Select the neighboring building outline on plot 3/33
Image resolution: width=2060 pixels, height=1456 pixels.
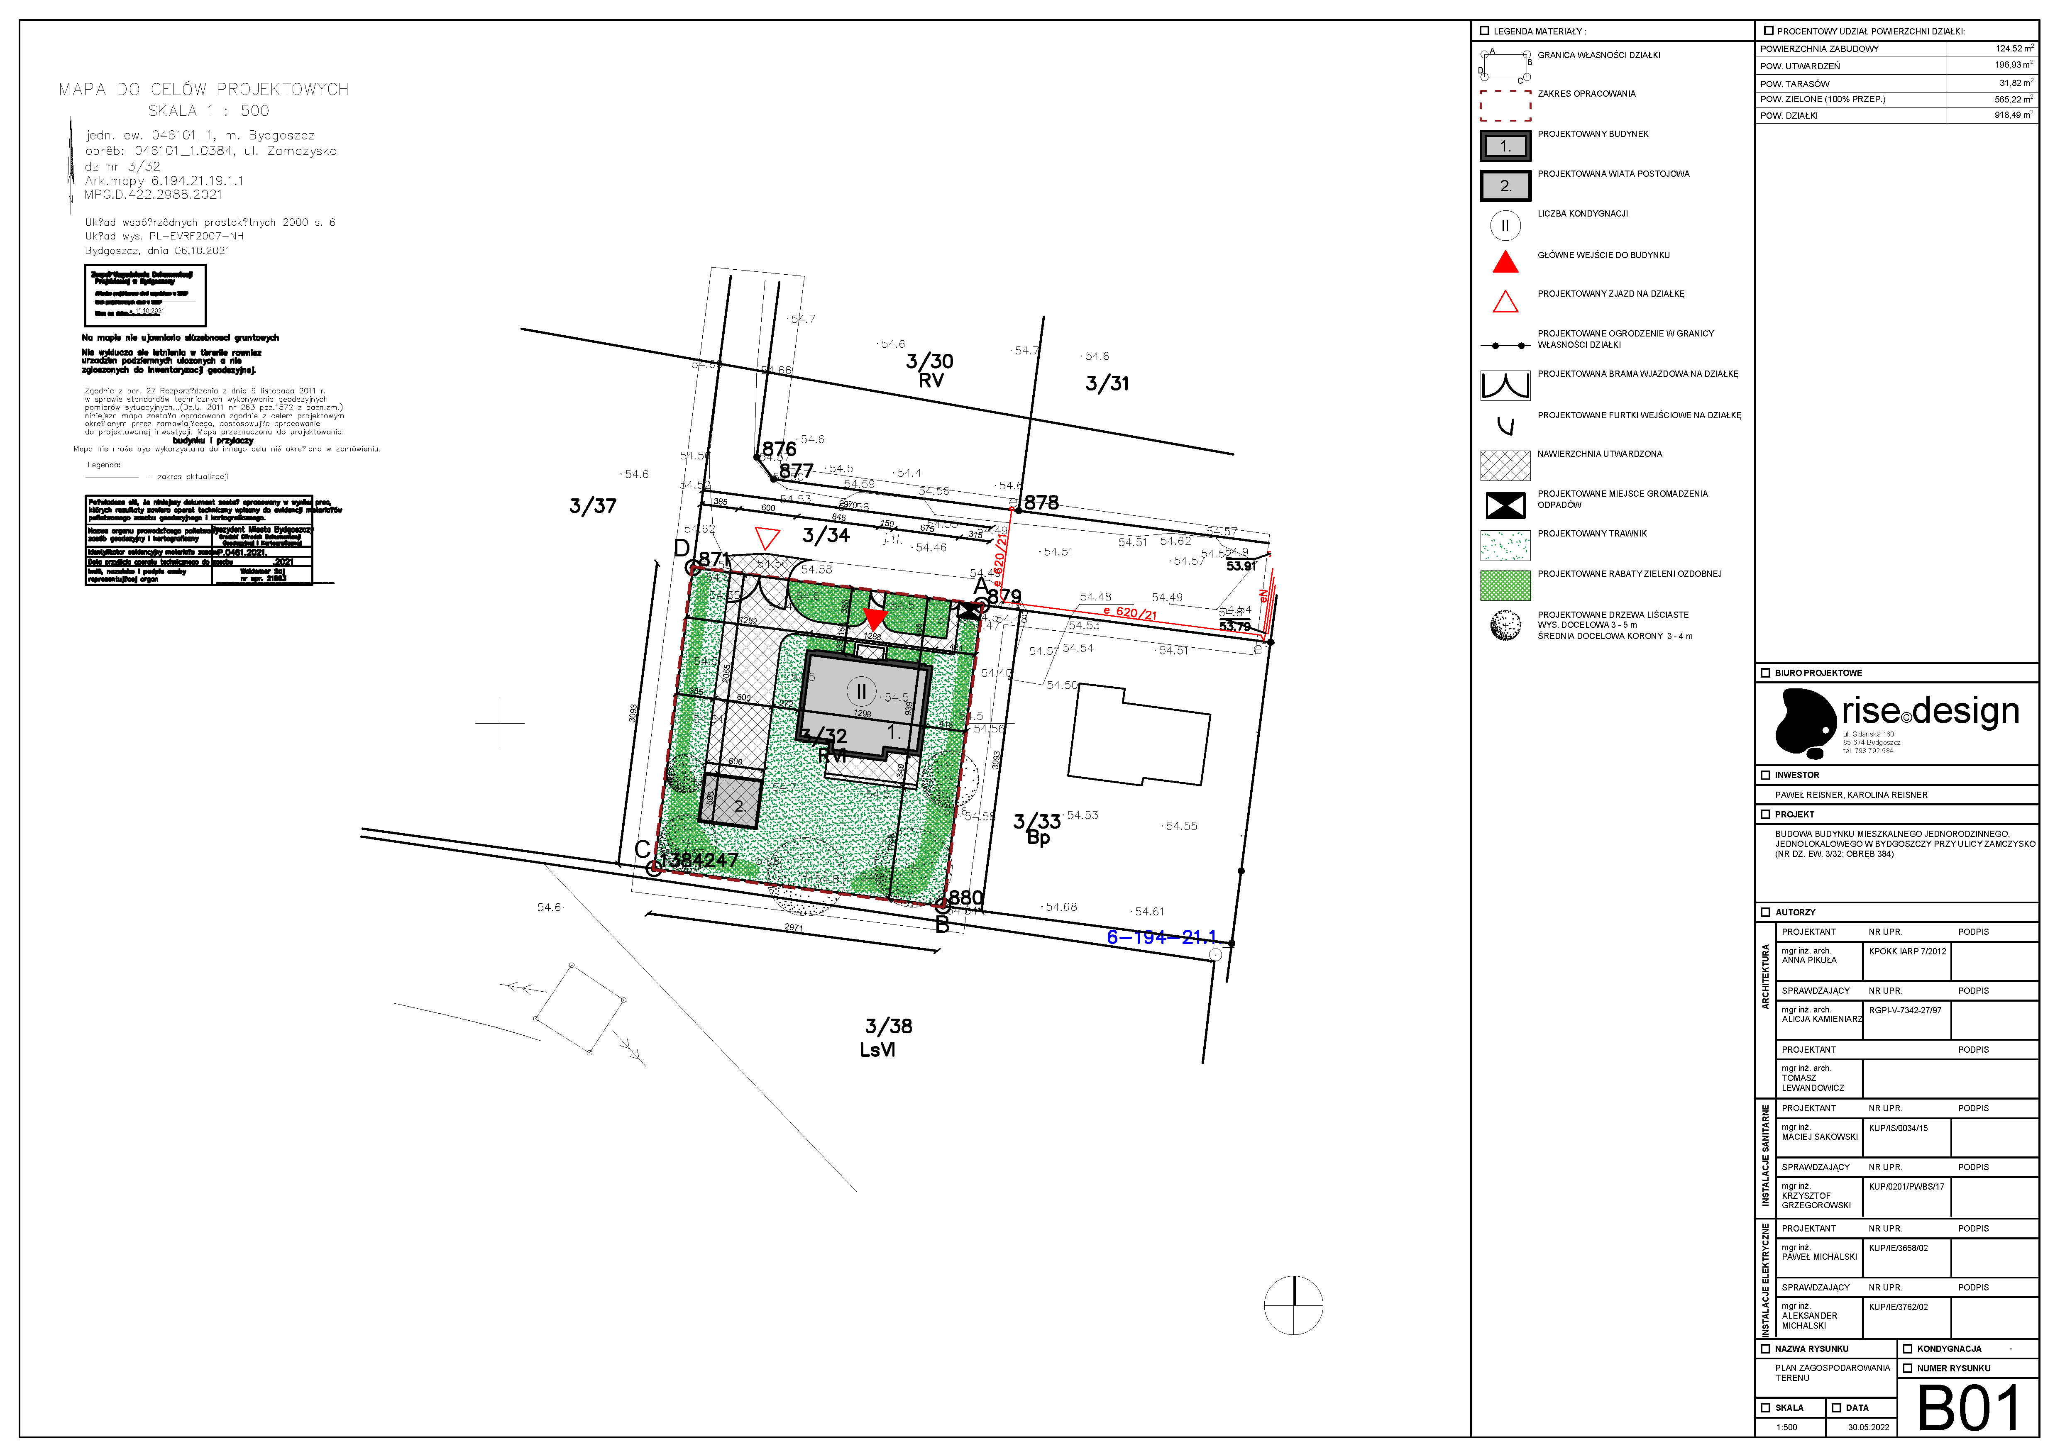1139,735
